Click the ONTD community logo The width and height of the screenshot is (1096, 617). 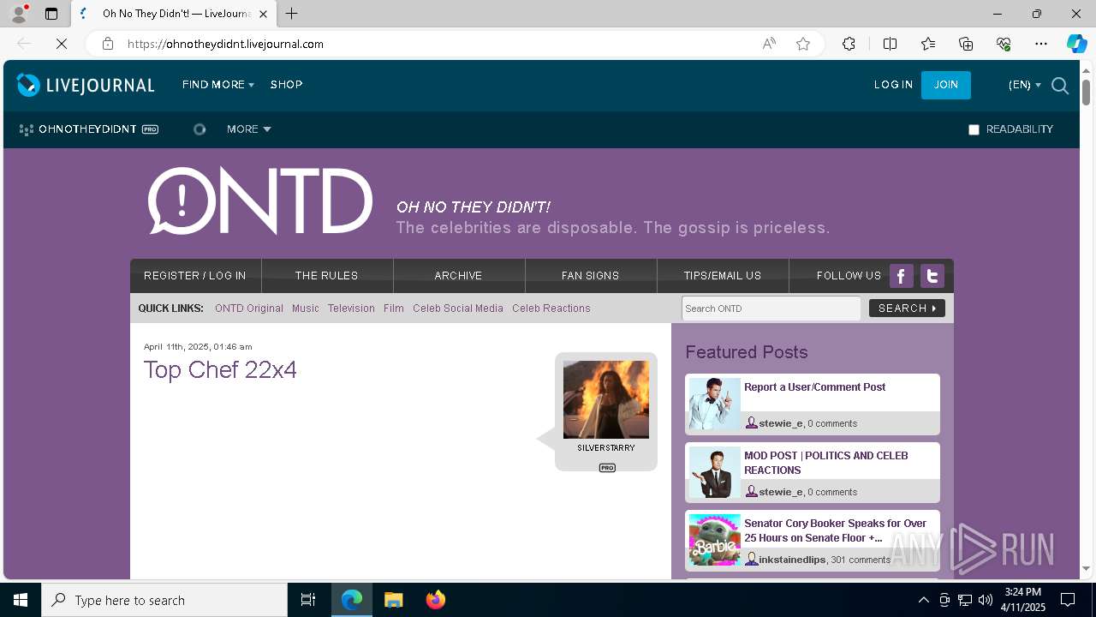point(260,201)
